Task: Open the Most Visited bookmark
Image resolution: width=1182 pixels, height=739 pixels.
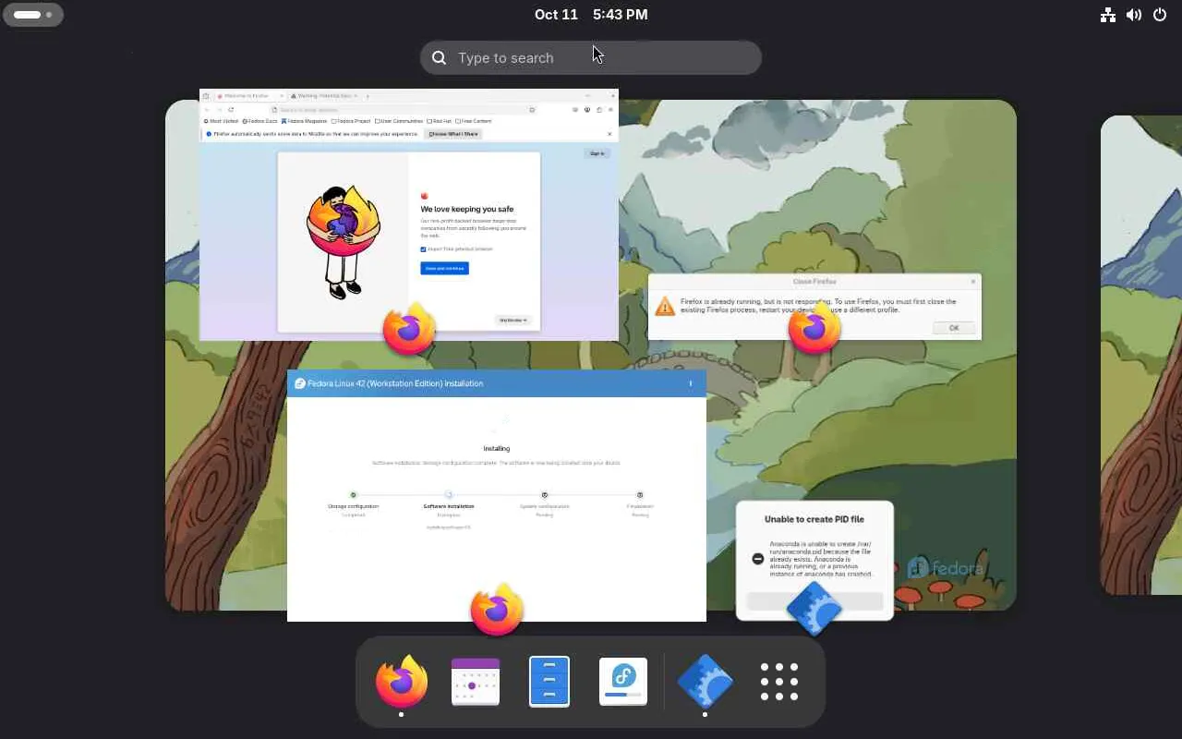Action: (222, 121)
